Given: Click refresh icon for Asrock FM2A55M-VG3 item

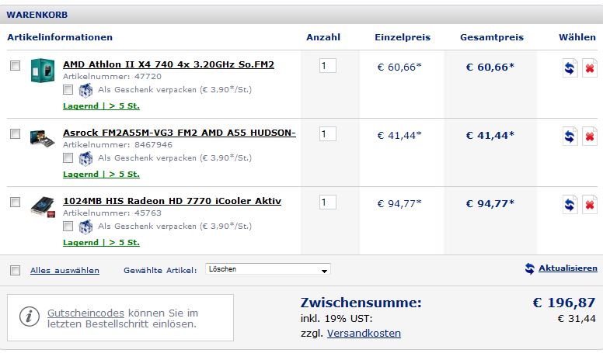Looking at the screenshot, I should (x=570, y=137).
